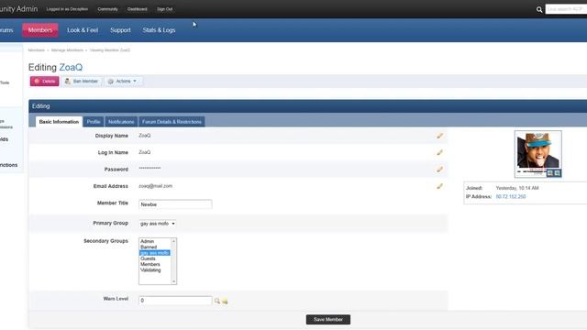Screen dimensions: 587x330
Task: Open the Actions dropdown menu
Action: pyautogui.click(x=123, y=82)
